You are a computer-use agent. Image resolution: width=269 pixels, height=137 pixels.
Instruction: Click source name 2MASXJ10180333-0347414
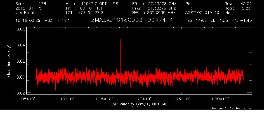pyautogui.click(x=132, y=20)
